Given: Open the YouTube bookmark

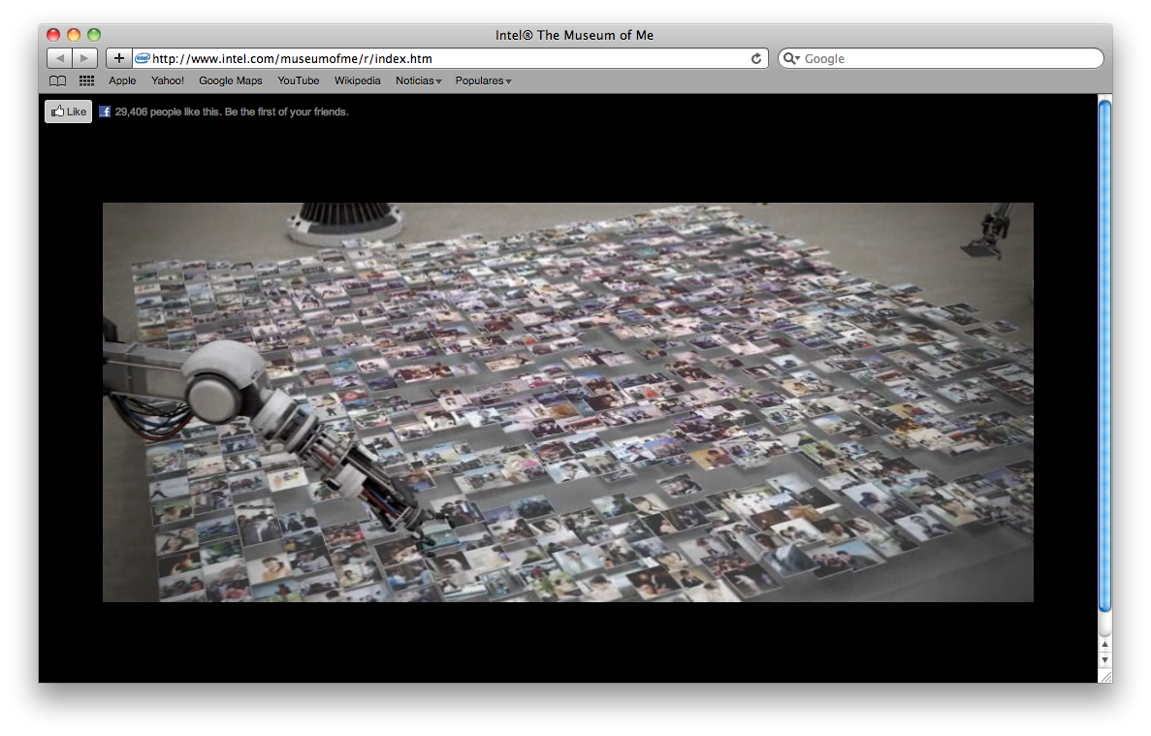Looking at the screenshot, I should (298, 81).
